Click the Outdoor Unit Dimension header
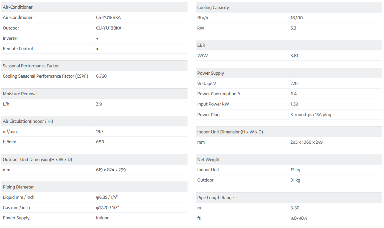The height and width of the screenshot is (228, 384). (37, 159)
